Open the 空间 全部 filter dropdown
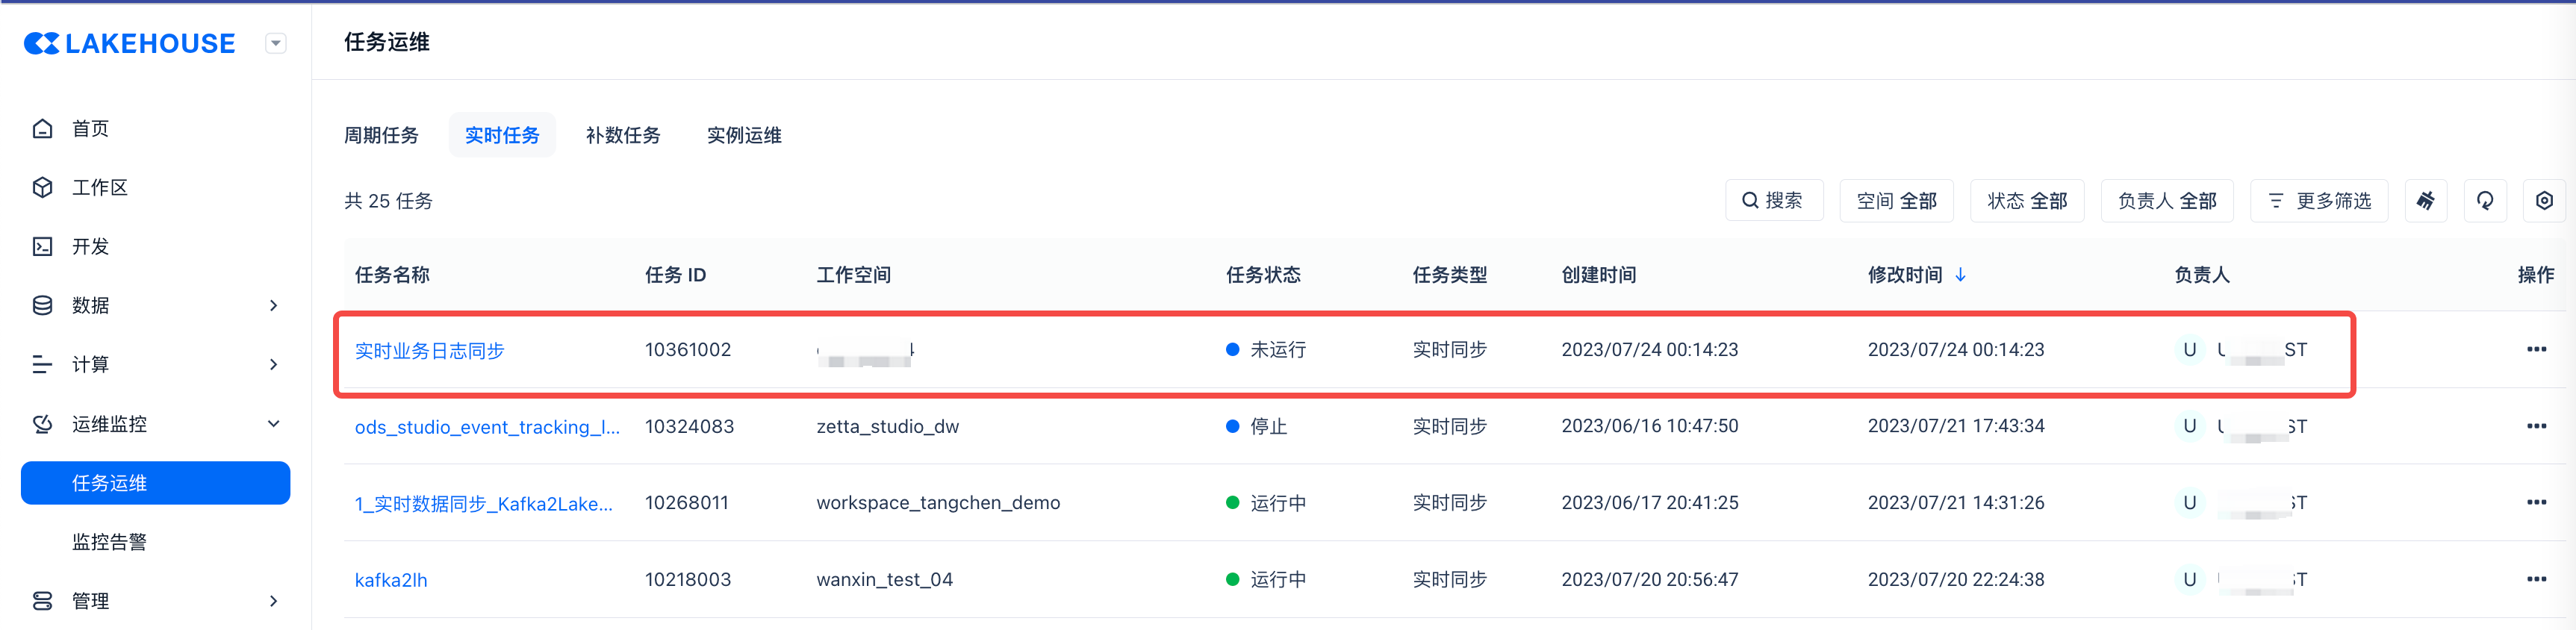 (x=1896, y=201)
